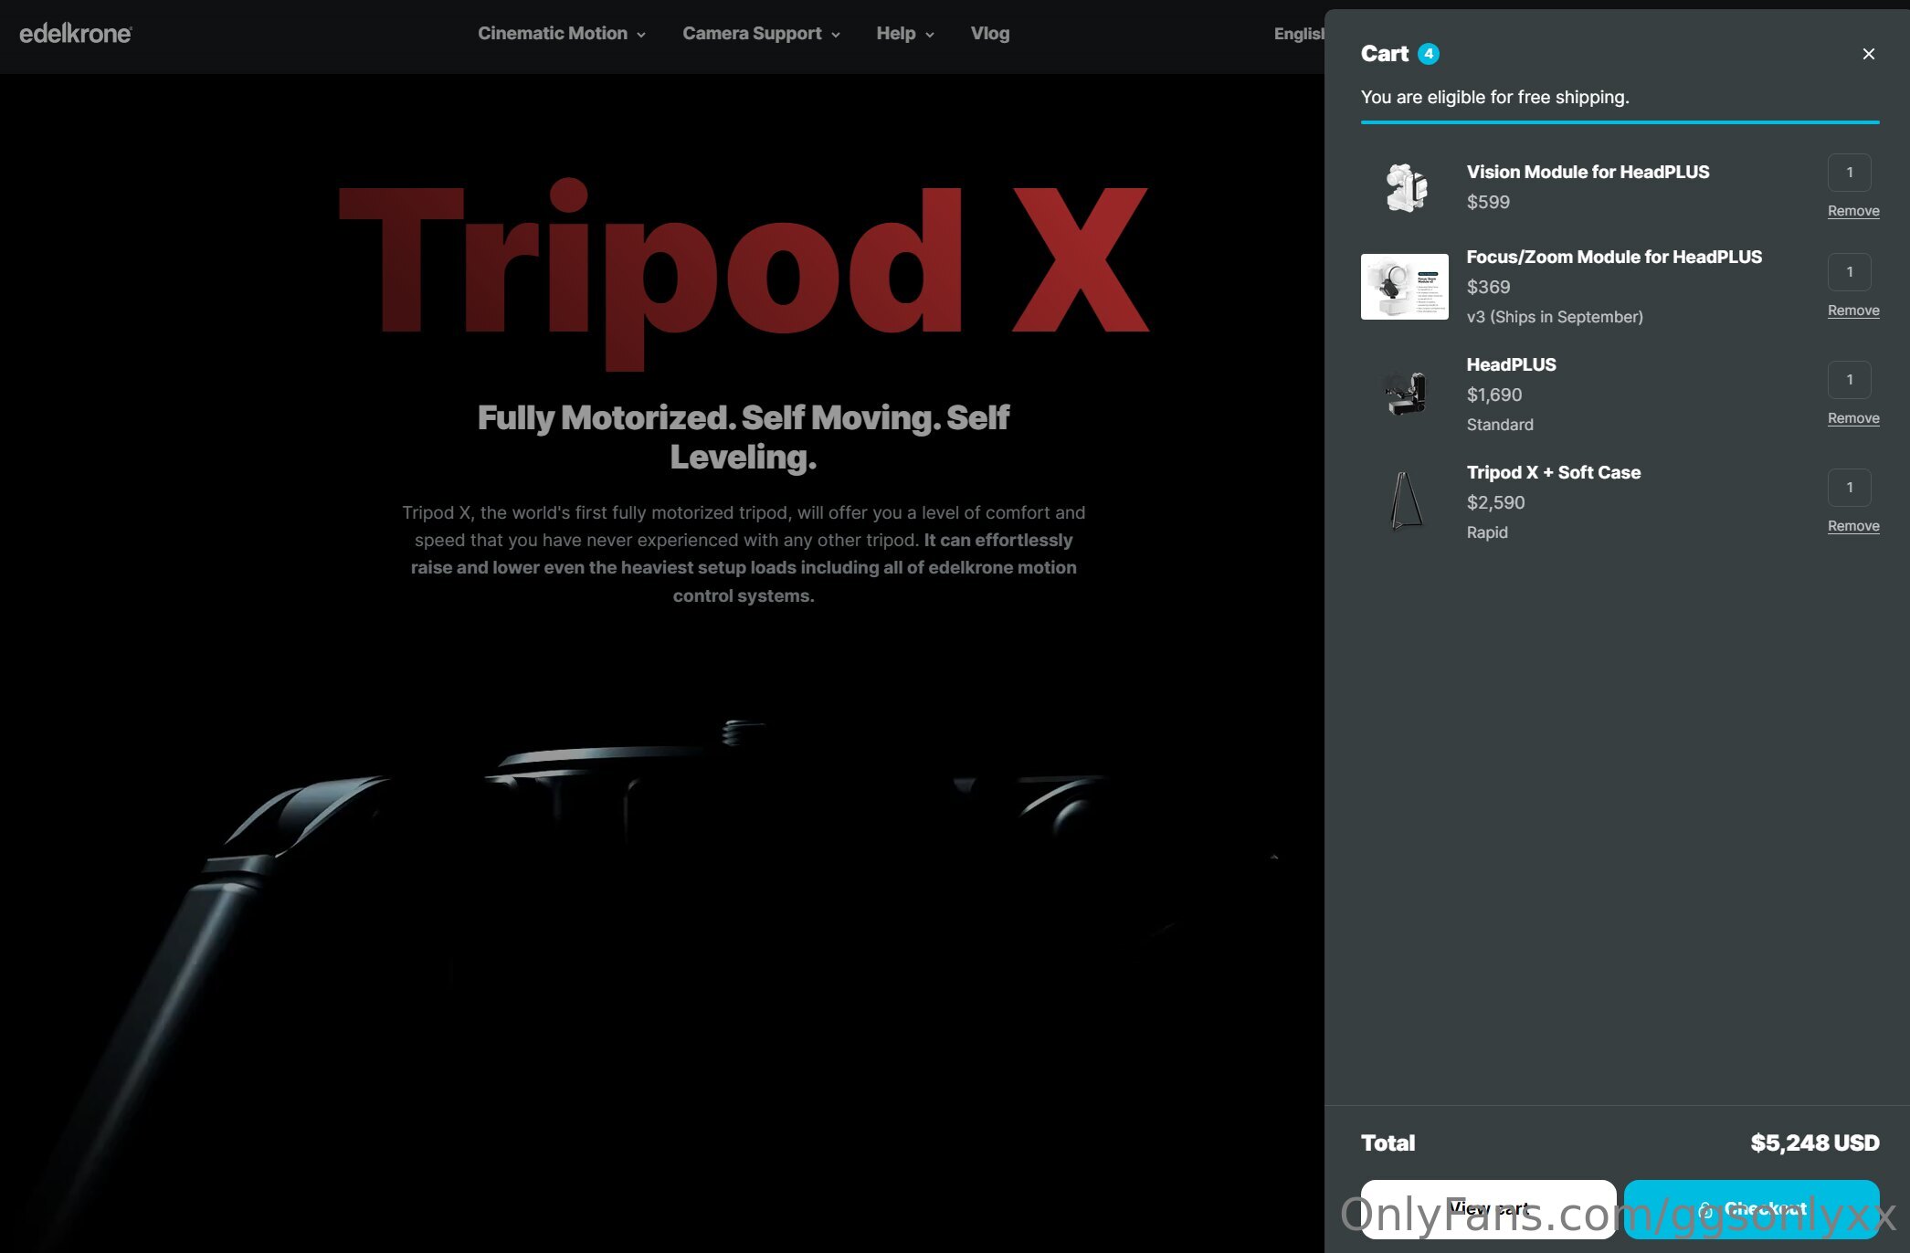Edit quantity for Vision Module

click(x=1850, y=173)
